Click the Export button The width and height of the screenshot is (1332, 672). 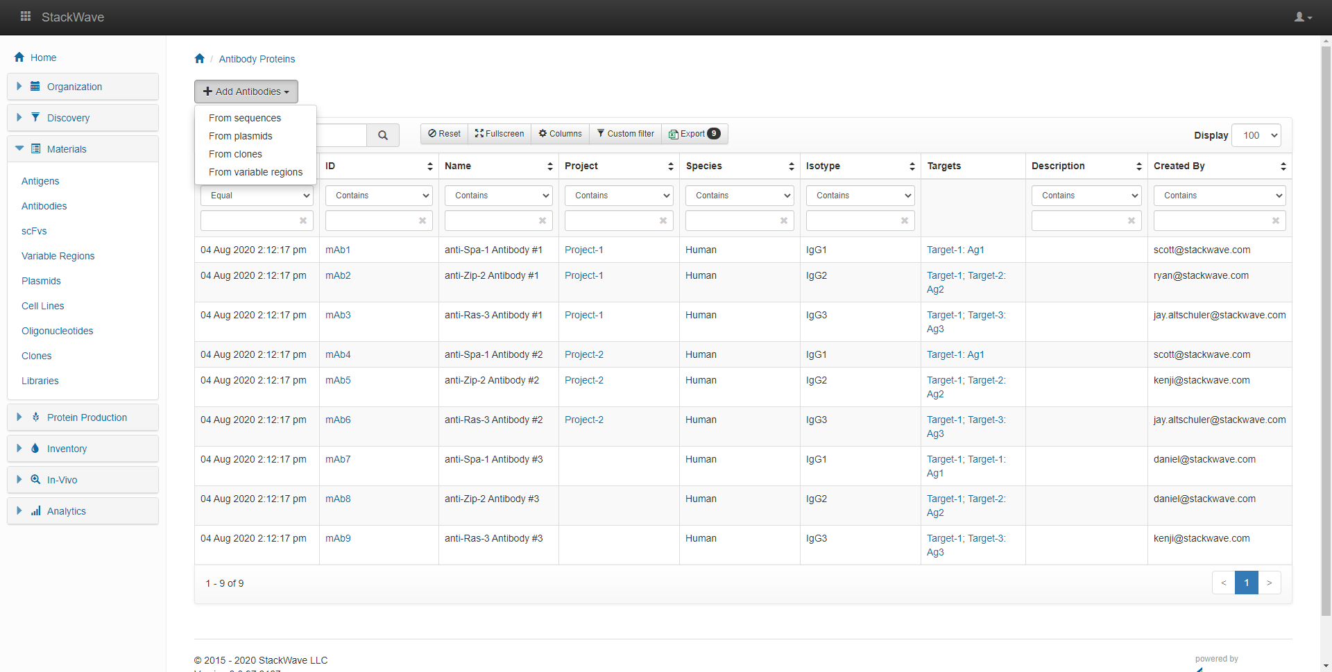[694, 134]
